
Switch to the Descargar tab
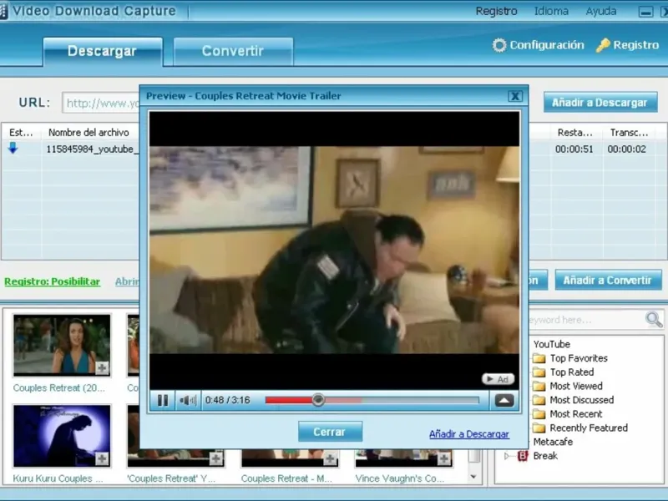pyautogui.click(x=102, y=52)
